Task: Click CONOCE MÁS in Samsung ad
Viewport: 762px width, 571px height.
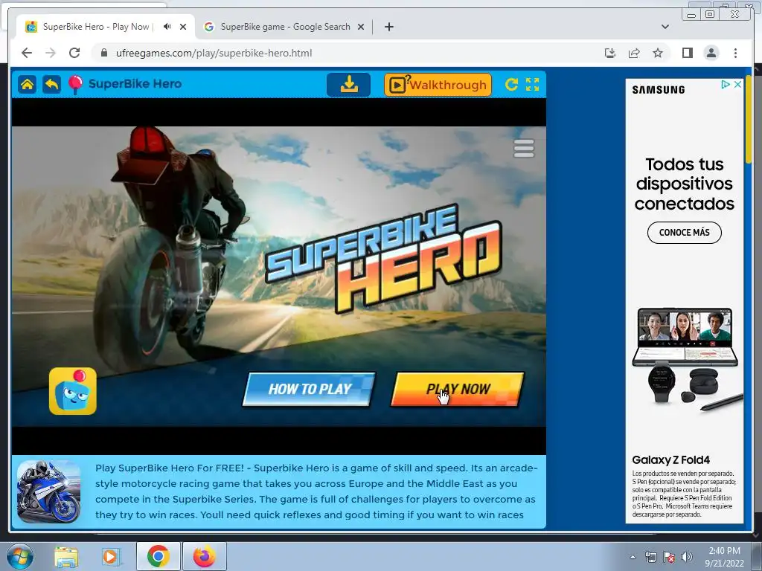Action: [x=685, y=233]
